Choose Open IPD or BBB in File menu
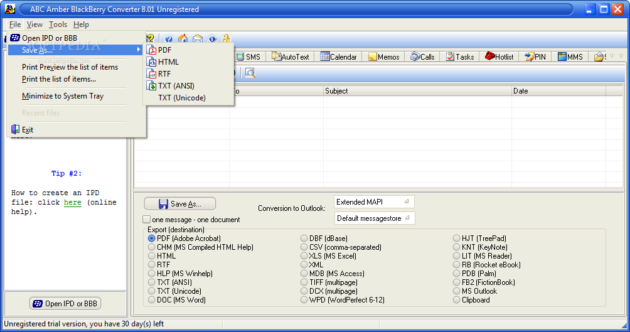Screen dimensions: 630x332 click(77, 38)
